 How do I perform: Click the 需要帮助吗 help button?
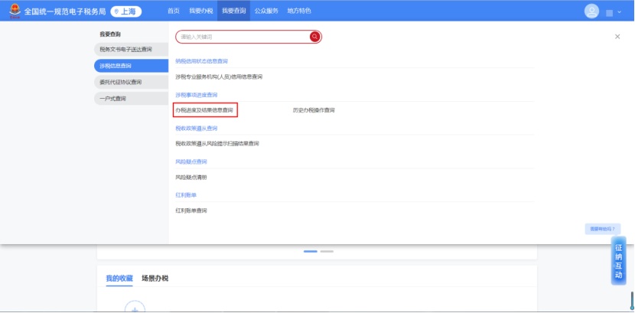click(601, 228)
